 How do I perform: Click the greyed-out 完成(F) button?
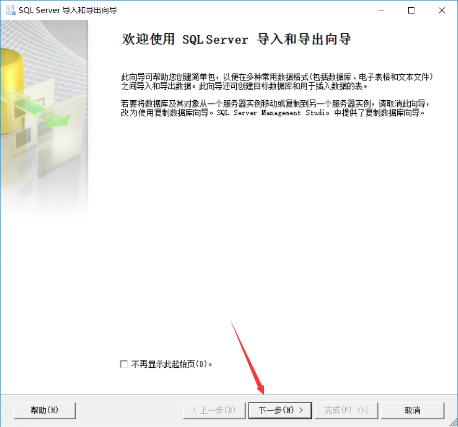346,410
